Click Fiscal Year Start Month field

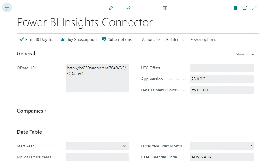[222, 146]
